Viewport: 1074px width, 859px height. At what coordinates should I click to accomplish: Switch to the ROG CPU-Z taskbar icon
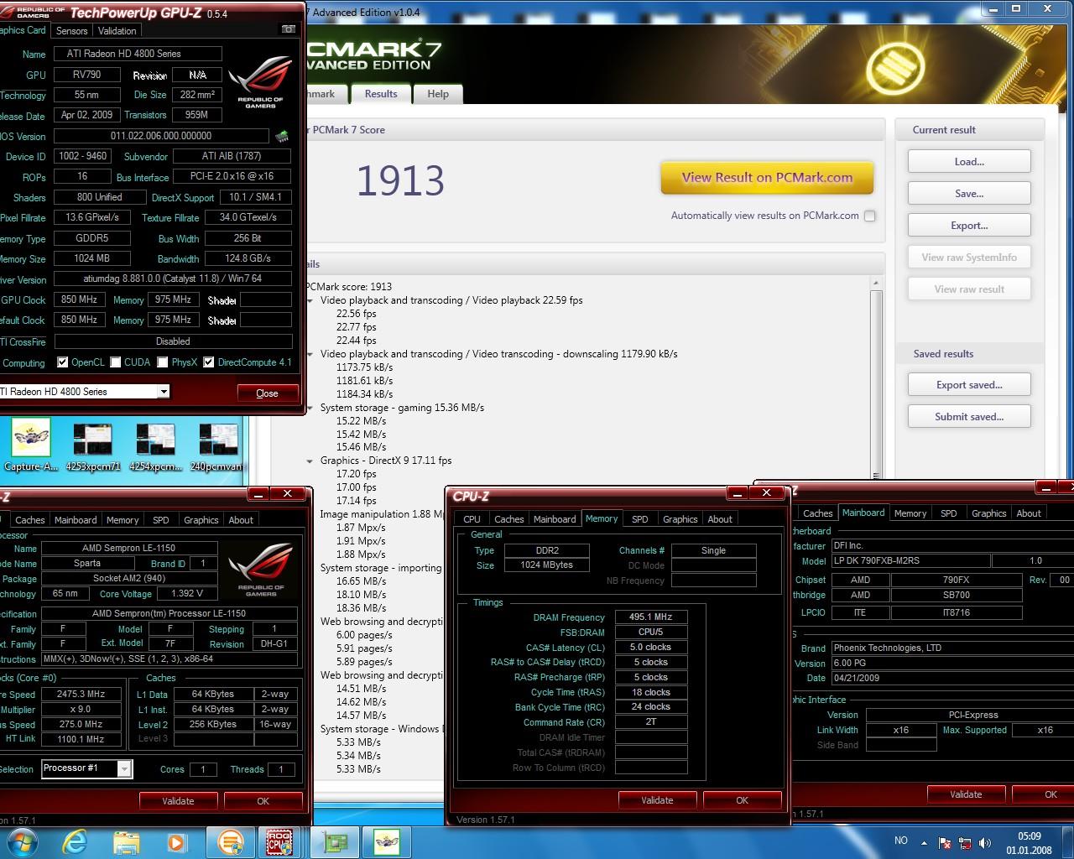[279, 841]
